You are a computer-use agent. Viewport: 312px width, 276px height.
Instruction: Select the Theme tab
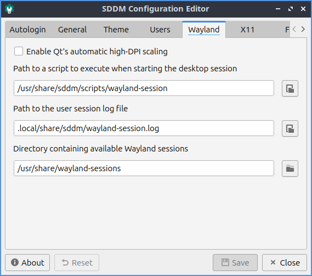point(116,30)
